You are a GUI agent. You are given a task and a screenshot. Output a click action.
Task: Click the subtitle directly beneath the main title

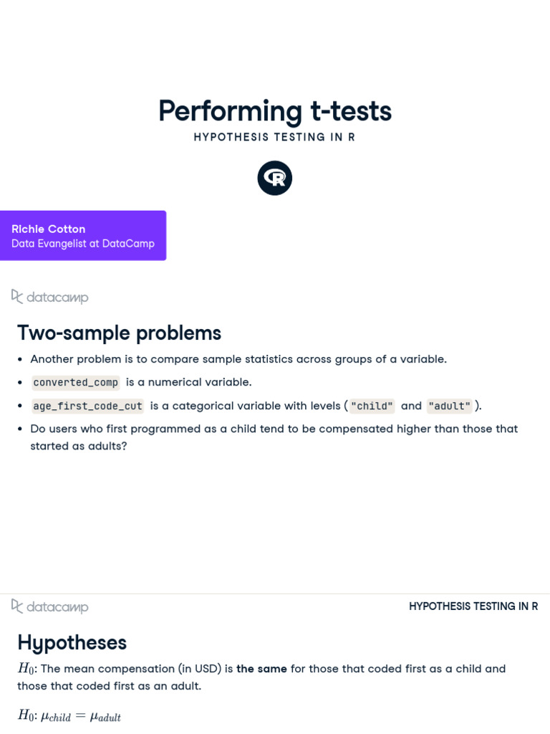click(x=275, y=137)
